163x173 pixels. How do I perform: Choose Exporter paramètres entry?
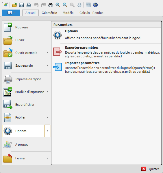106,52
